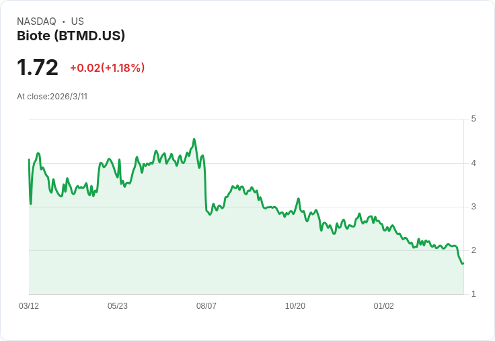Click the chart line's highest peak
495x341 pixels.
(x=194, y=140)
